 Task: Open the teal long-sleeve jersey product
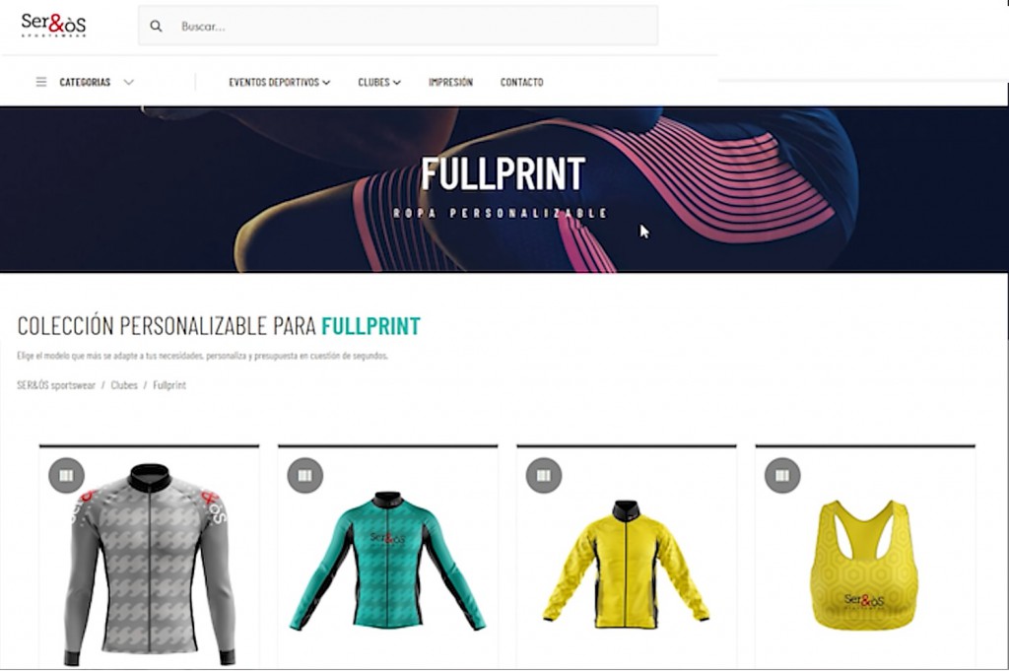387,561
